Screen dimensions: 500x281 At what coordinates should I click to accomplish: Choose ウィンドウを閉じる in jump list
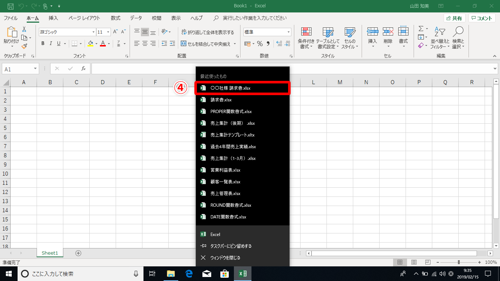[243, 258]
